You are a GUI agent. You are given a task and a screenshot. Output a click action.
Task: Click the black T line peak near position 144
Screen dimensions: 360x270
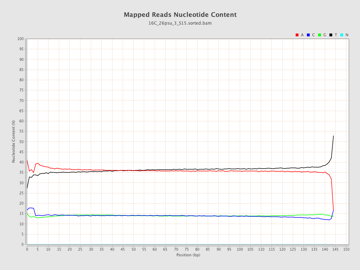(333, 136)
